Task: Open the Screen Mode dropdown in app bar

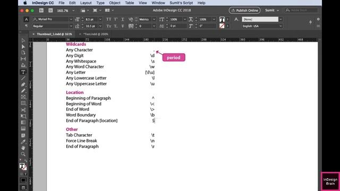Action: [x=97, y=11]
